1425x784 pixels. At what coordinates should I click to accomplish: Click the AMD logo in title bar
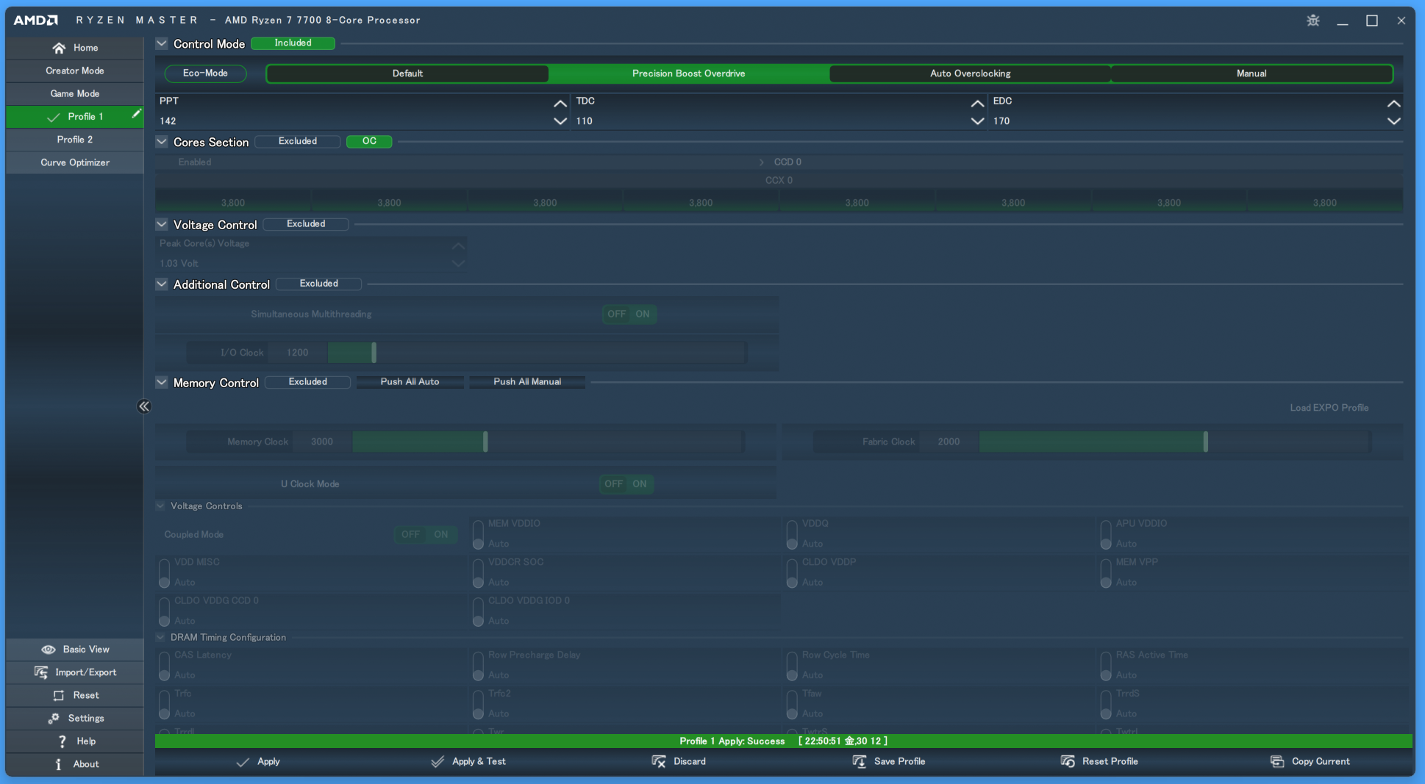35,21
